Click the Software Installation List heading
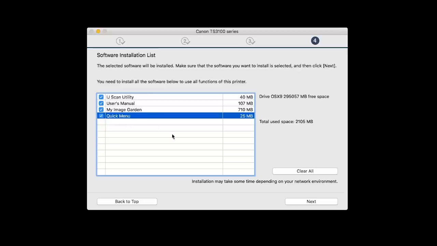The width and height of the screenshot is (437, 246). (x=126, y=55)
